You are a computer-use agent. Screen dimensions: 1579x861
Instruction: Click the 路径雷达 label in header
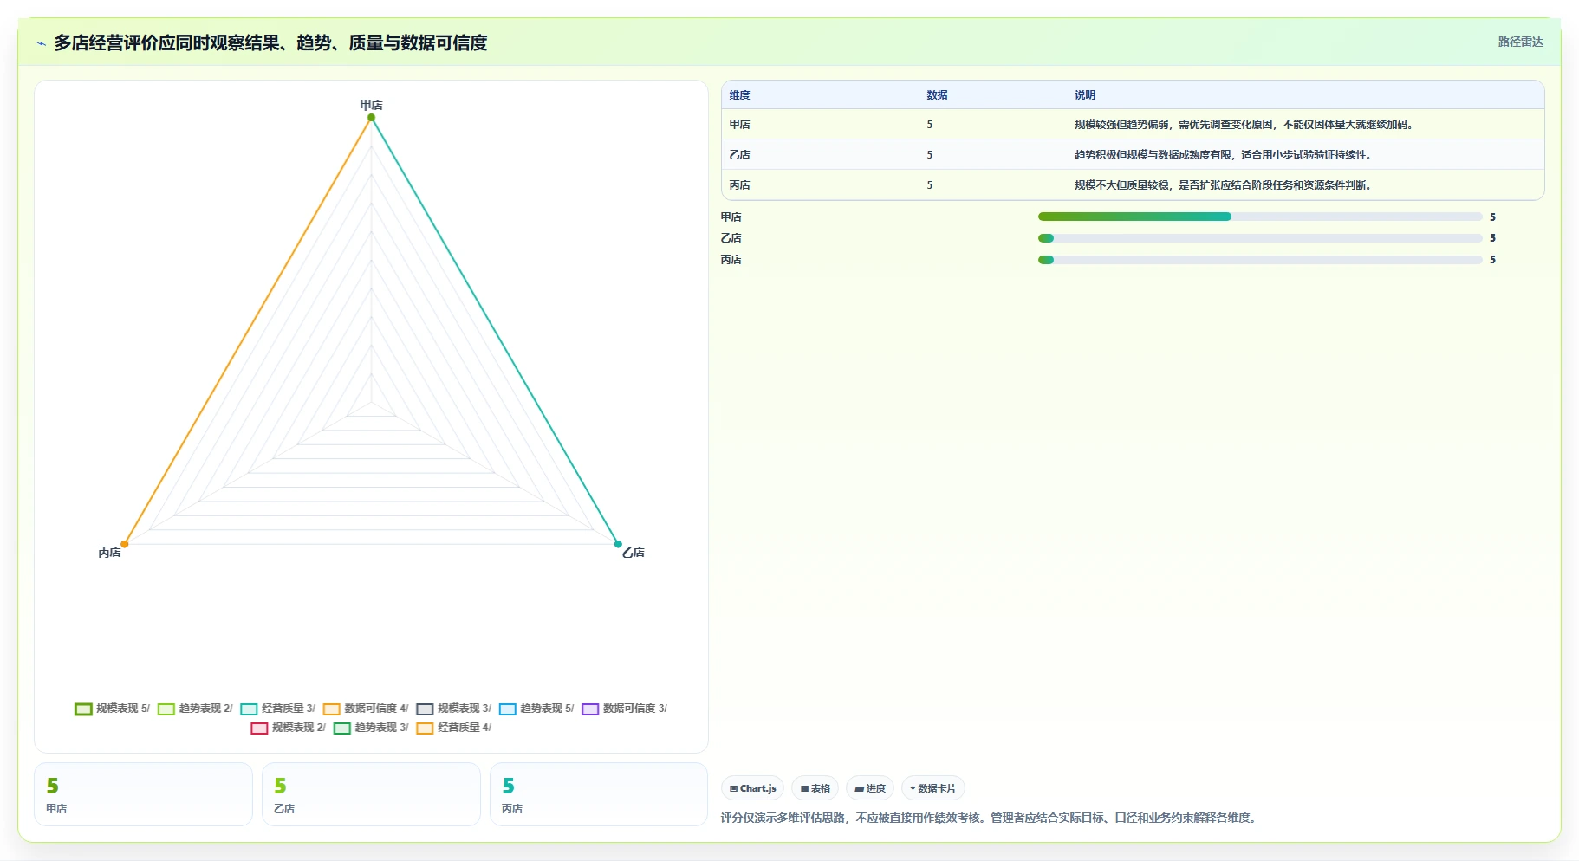[x=1521, y=42]
